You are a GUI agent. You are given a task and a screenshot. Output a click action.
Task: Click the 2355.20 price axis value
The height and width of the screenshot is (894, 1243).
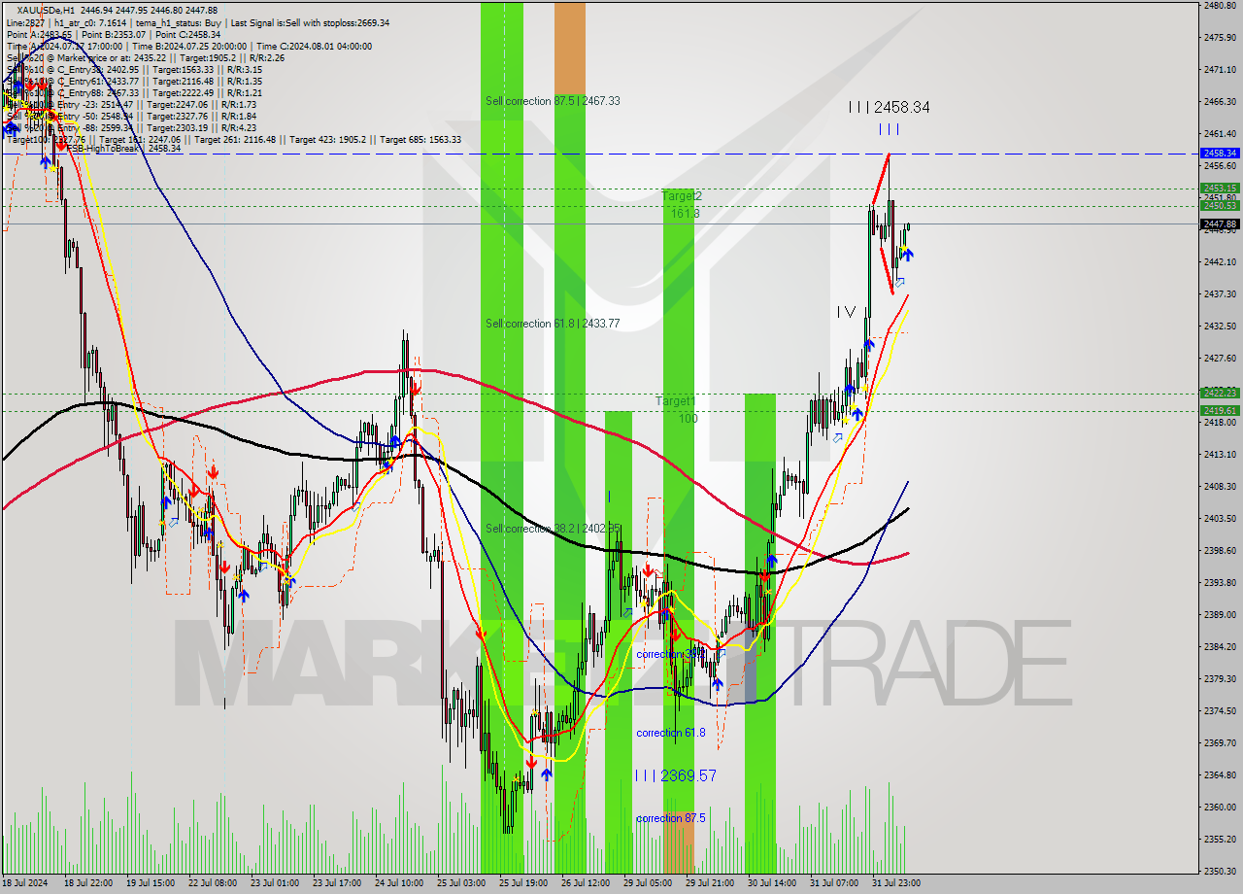click(x=1220, y=839)
